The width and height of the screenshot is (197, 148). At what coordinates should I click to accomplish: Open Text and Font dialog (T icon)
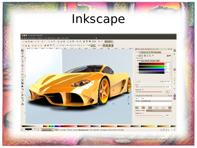(x=87, y=41)
